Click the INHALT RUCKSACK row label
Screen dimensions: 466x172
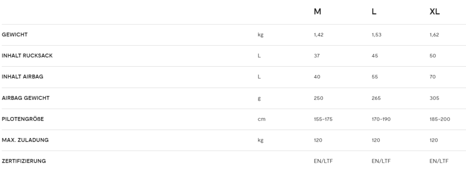pyautogui.click(x=27, y=55)
